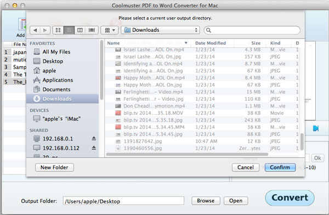The image size is (329, 215).
Task: Click the file list's horizontal scrollbar
Action: click(187, 154)
